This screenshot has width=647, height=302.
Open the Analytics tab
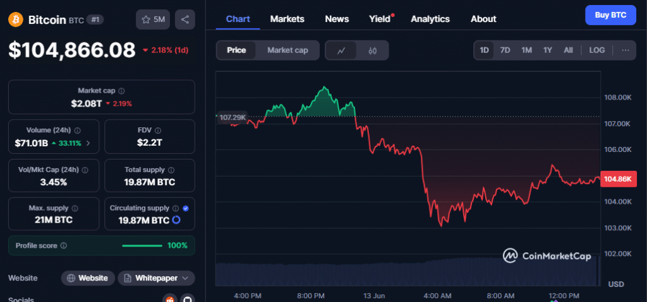pos(430,19)
